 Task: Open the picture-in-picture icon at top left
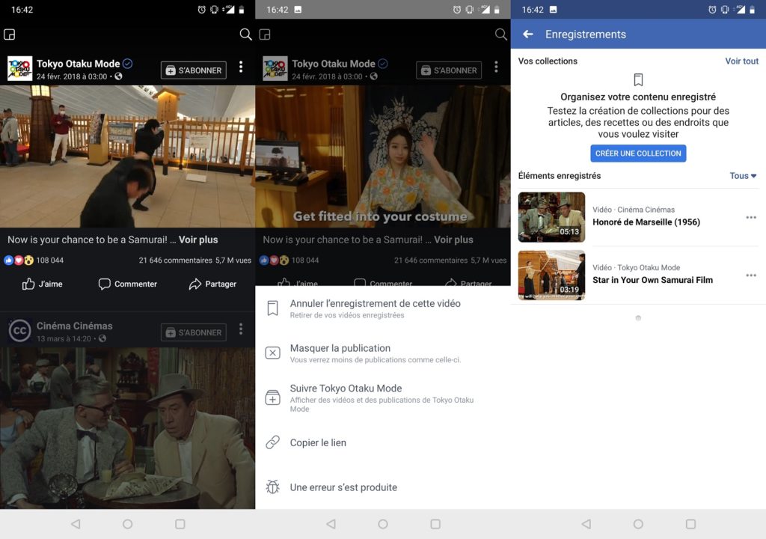10,34
